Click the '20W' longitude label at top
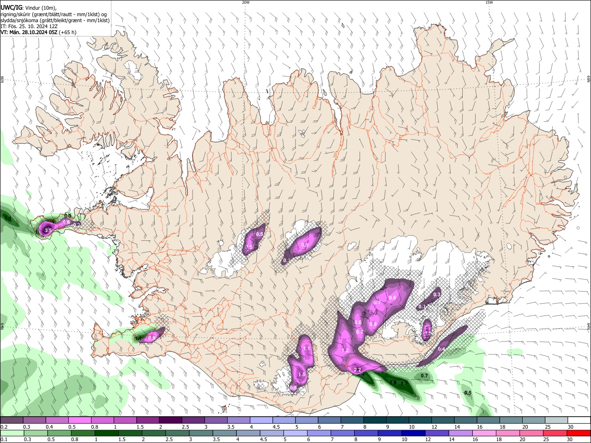 246,2
